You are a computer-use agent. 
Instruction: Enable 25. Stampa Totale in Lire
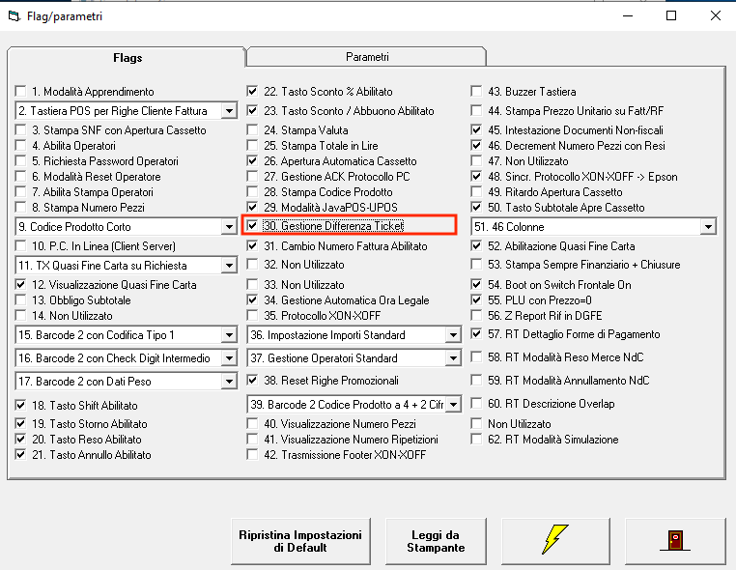click(252, 145)
